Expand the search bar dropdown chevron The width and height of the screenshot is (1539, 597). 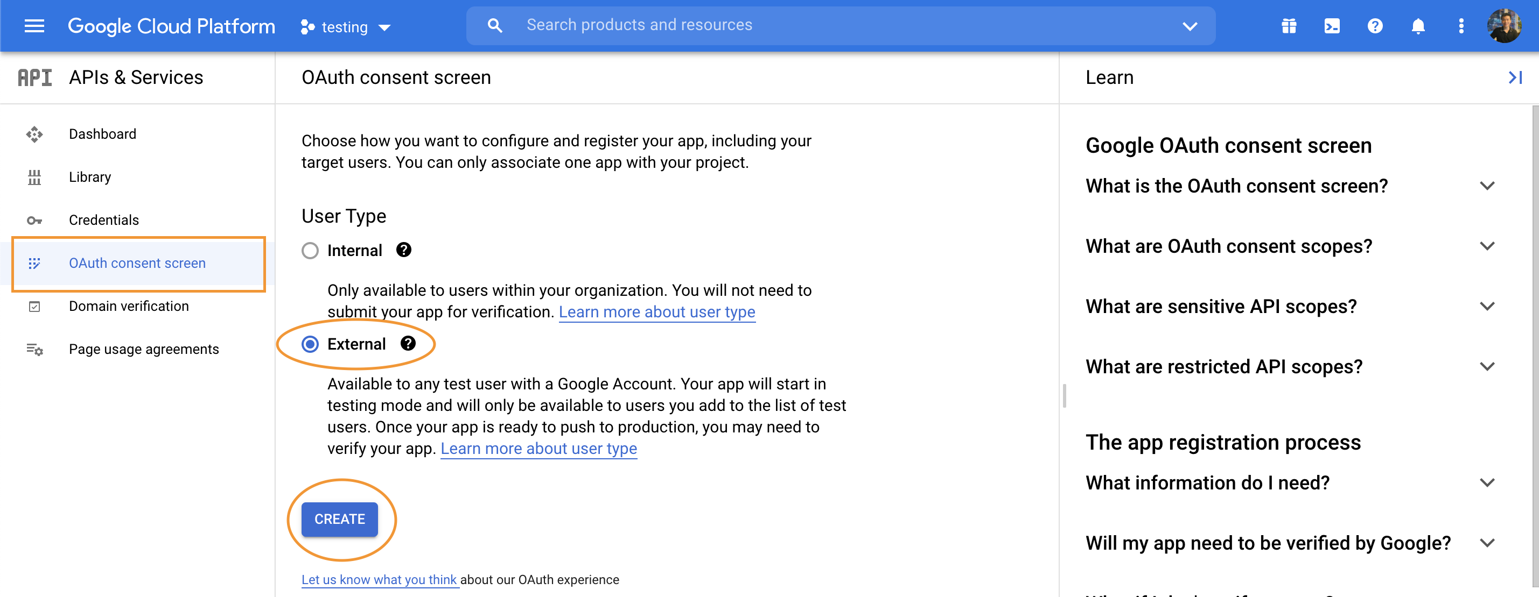(1190, 26)
